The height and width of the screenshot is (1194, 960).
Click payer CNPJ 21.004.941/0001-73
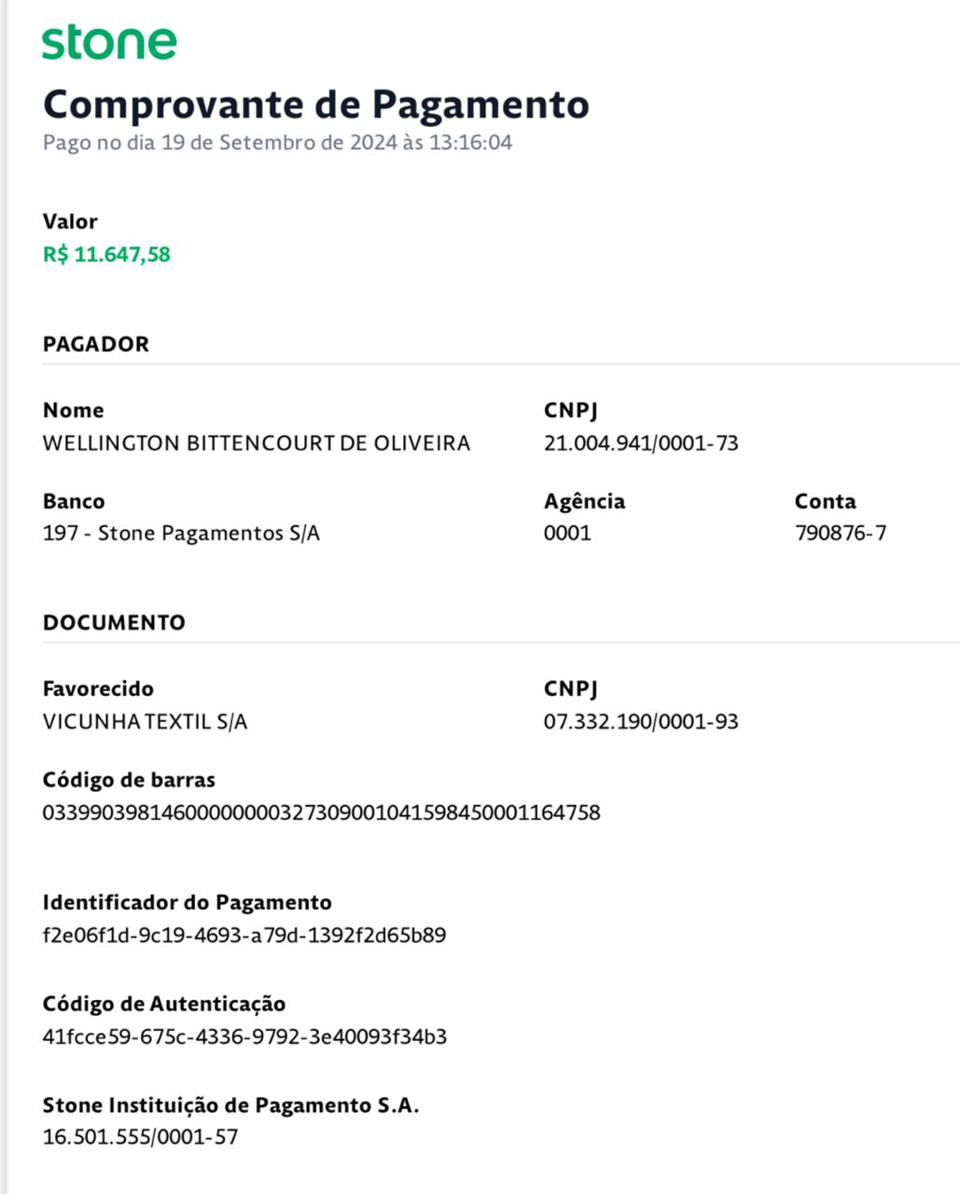click(641, 443)
